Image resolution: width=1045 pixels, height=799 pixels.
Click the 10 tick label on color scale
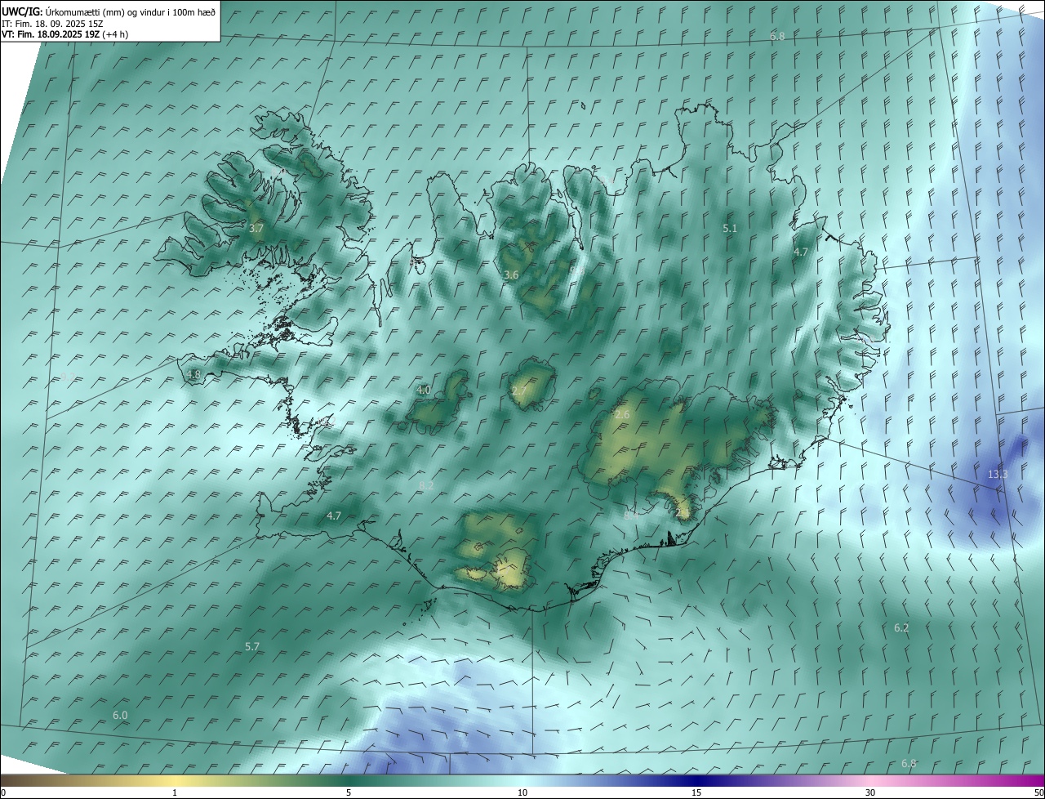tap(522, 792)
